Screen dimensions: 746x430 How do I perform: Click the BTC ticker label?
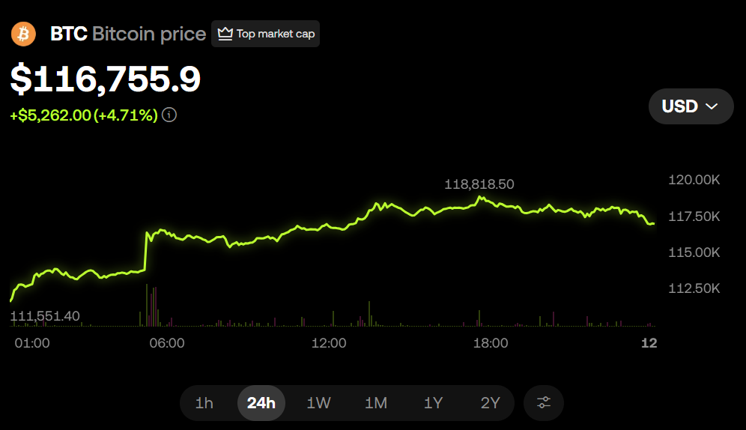point(68,34)
